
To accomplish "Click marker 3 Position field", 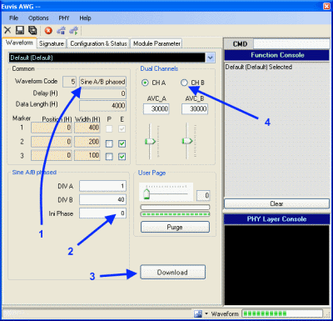I will (x=52, y=155).
